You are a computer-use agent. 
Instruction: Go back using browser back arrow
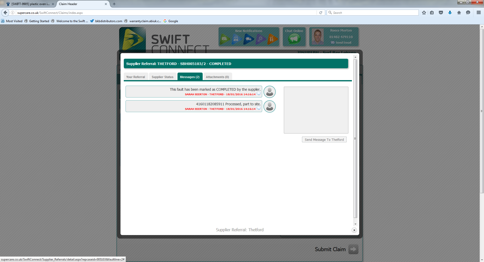tap(5, 13)
